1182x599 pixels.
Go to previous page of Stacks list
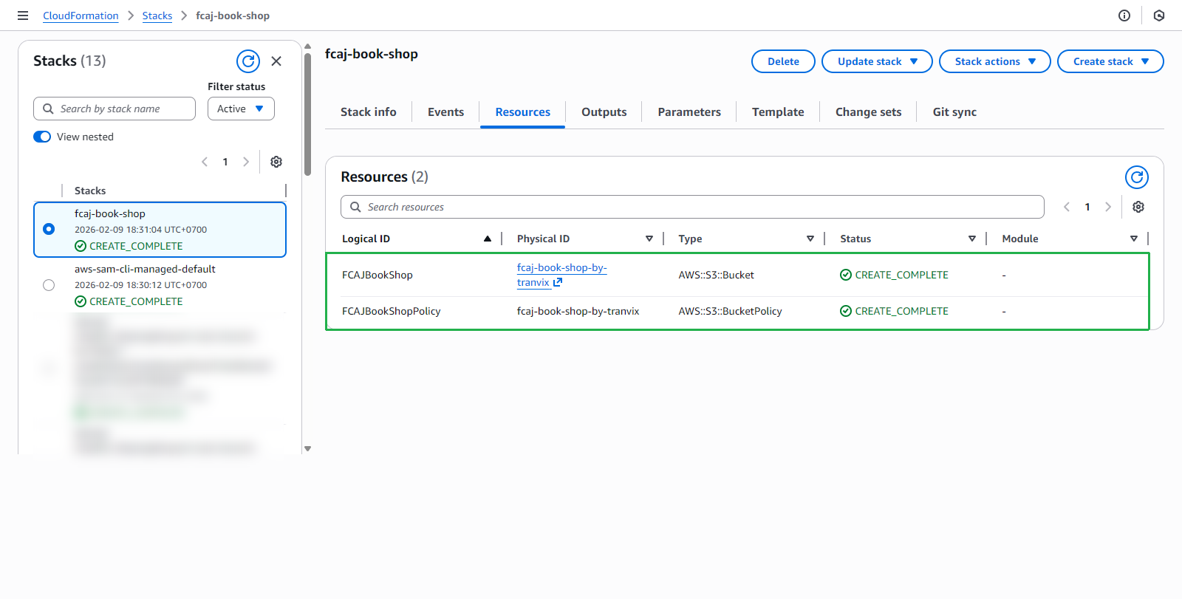click(x=205, y=162)
